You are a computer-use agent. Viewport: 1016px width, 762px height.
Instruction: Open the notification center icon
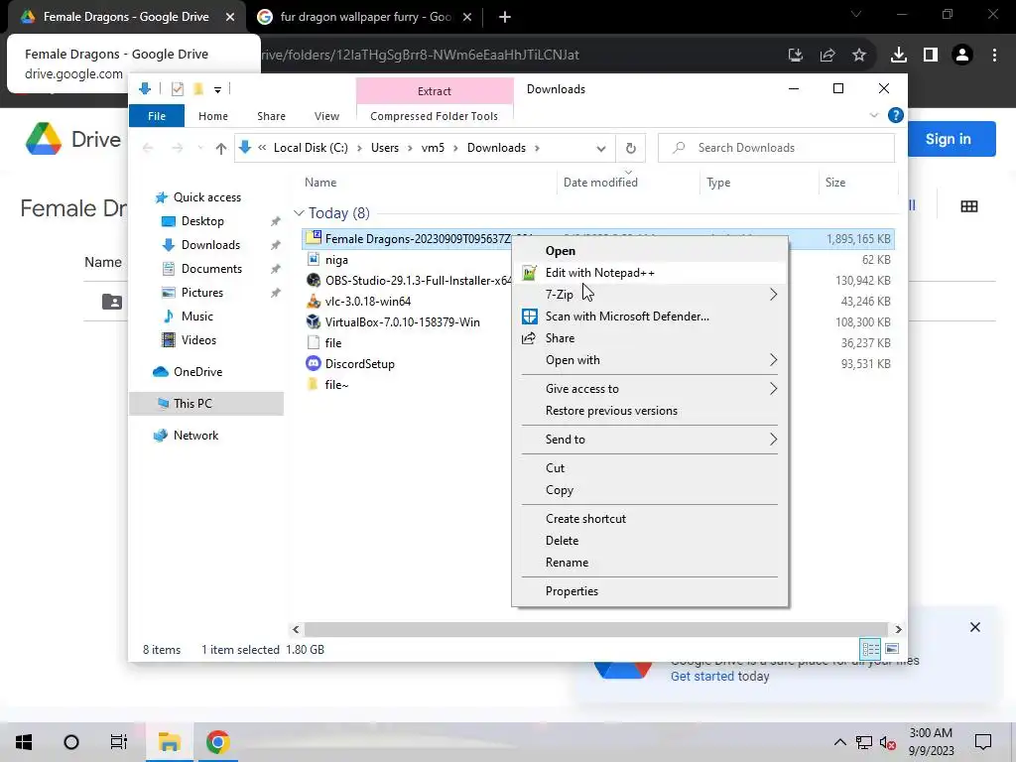click(983, 742)
